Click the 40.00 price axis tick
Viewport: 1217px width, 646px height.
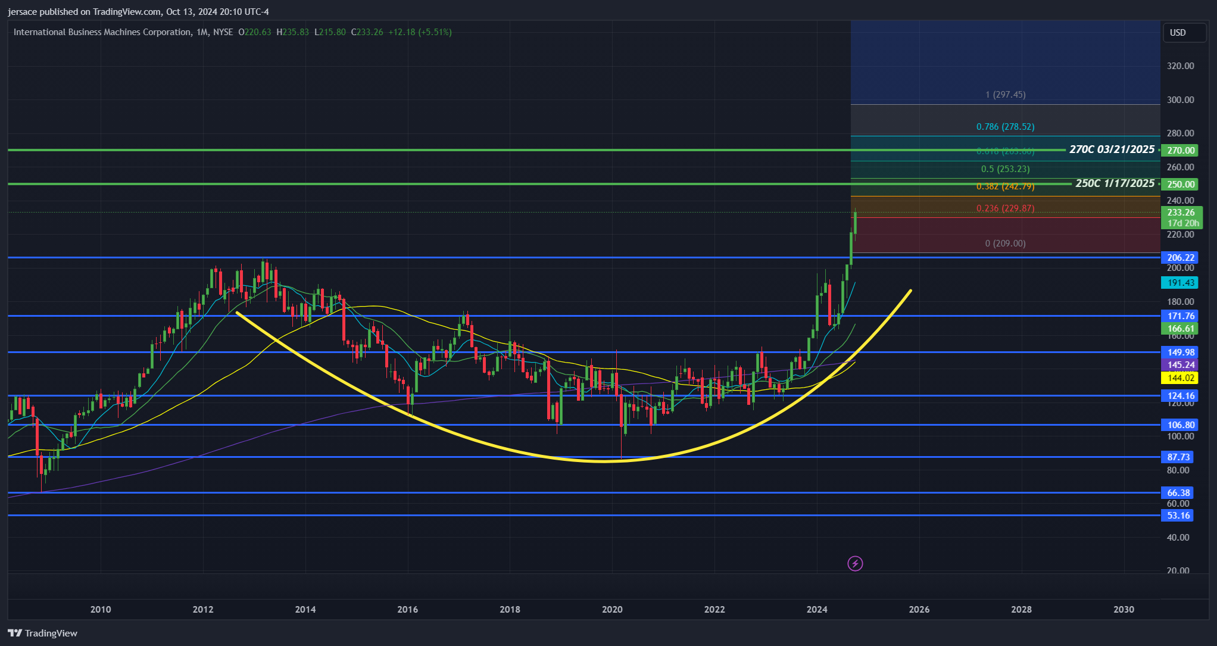coord(1178,537)
